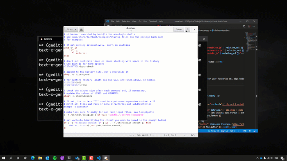This screenshot has height=161, width=287.
Task: Click the HISTSIZE=1000 line in gedit
Action: pyautogui.click(x=73, y=83)
